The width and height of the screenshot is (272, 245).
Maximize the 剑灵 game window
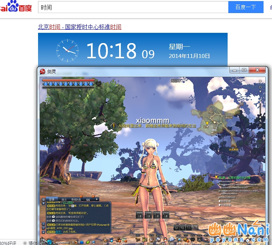tap(244, 70)
